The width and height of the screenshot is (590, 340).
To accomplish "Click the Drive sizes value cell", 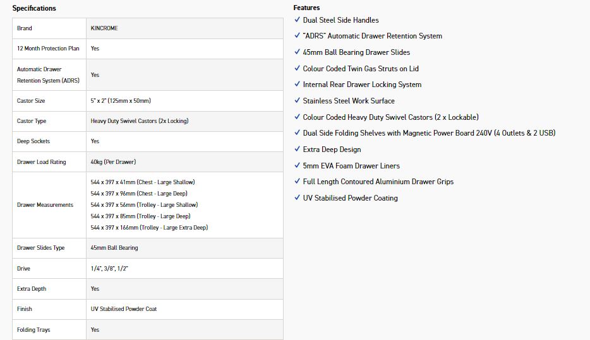I will tap(109, 269).
